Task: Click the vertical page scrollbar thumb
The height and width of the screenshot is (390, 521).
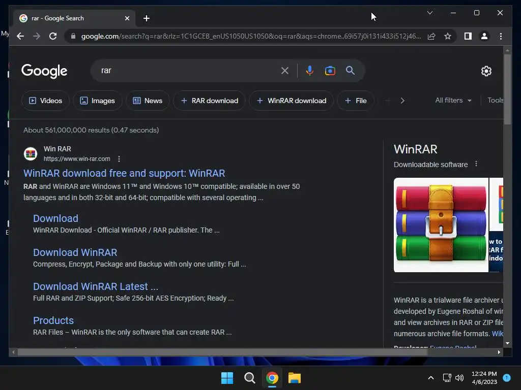Action: point(507,89)
